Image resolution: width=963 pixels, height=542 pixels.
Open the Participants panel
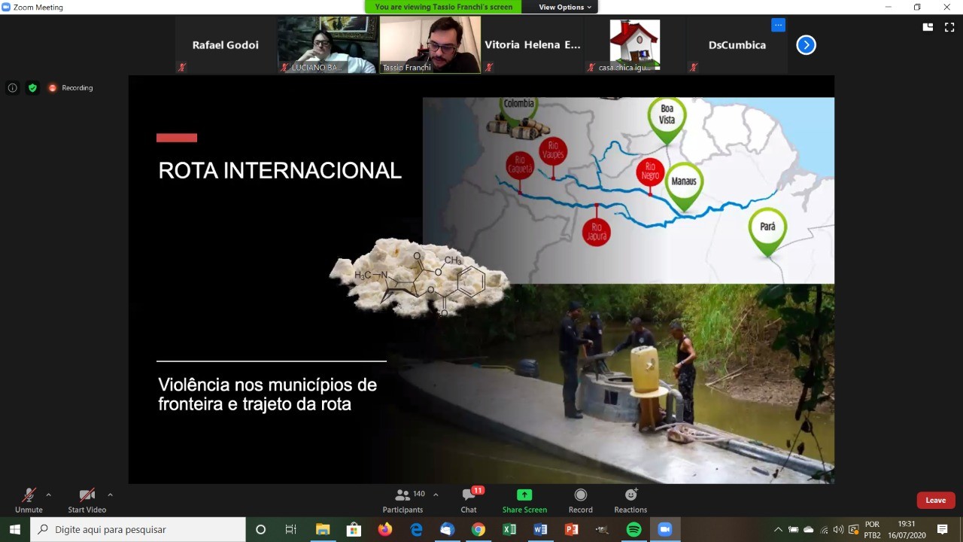(x=403, y=500)
